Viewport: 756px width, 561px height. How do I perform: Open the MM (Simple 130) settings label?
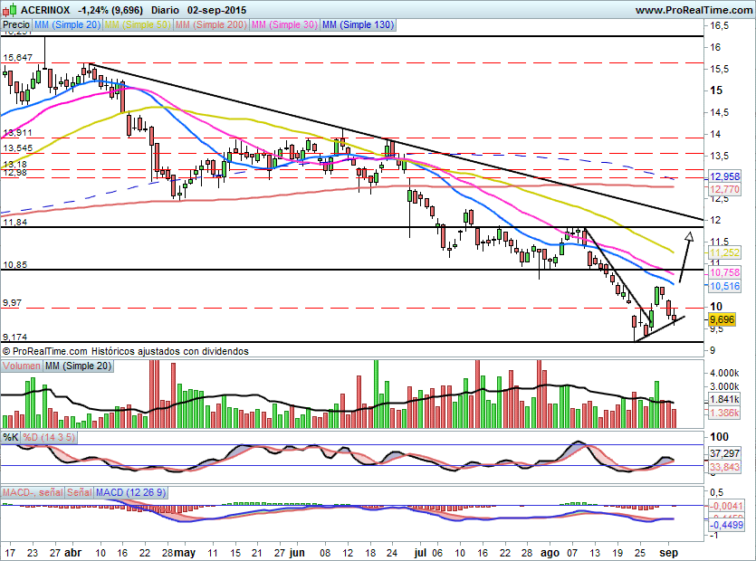coord(358,26)
